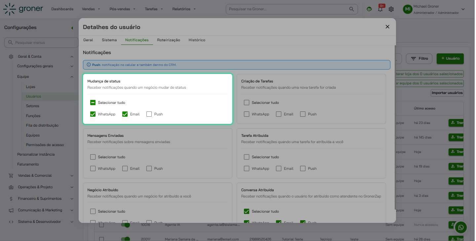Check Push in Mudança de status
The image size is (476, 241).
coord(149,114)
